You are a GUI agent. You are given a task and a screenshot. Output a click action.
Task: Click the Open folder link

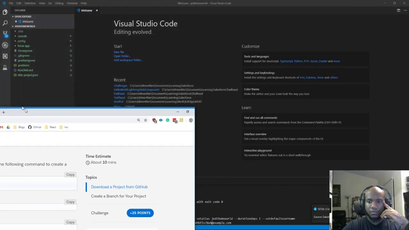coord(122,56)
